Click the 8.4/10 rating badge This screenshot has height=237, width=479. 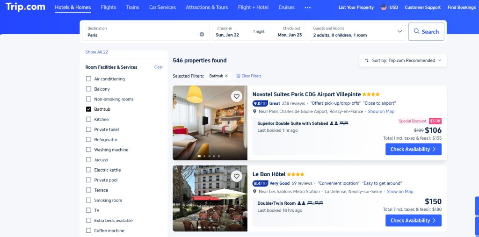click(x=260, y=183)
